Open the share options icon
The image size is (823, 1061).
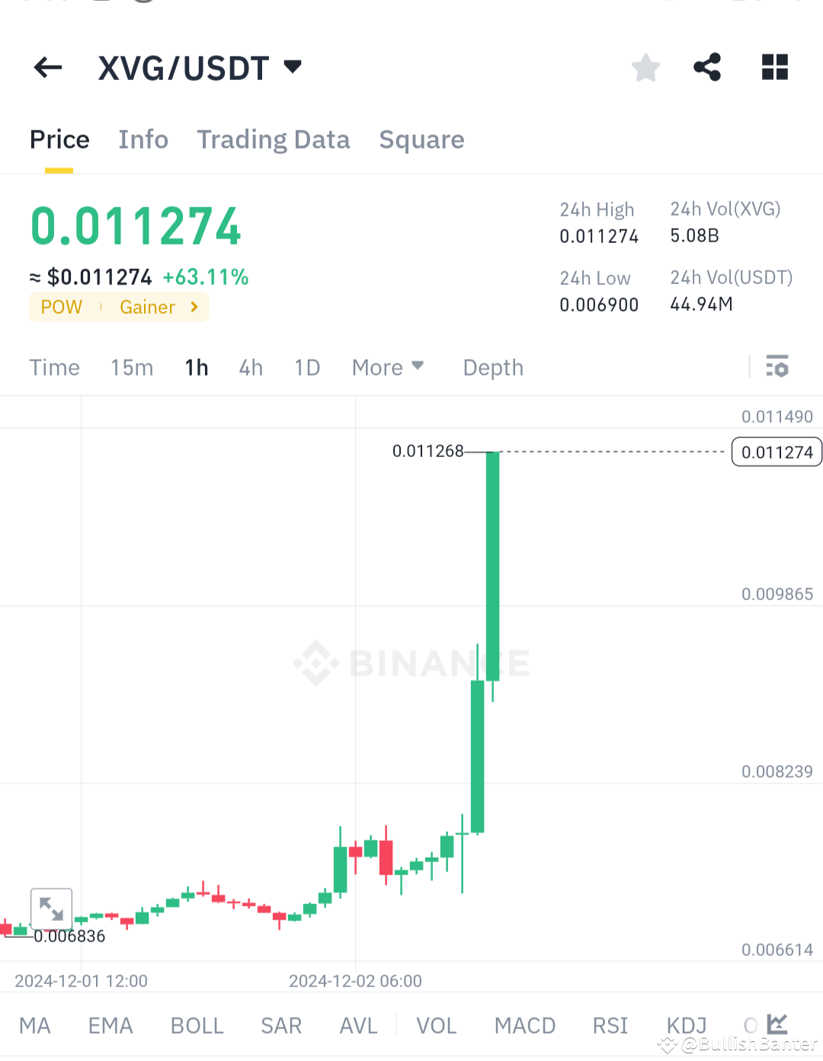point(706,67)
